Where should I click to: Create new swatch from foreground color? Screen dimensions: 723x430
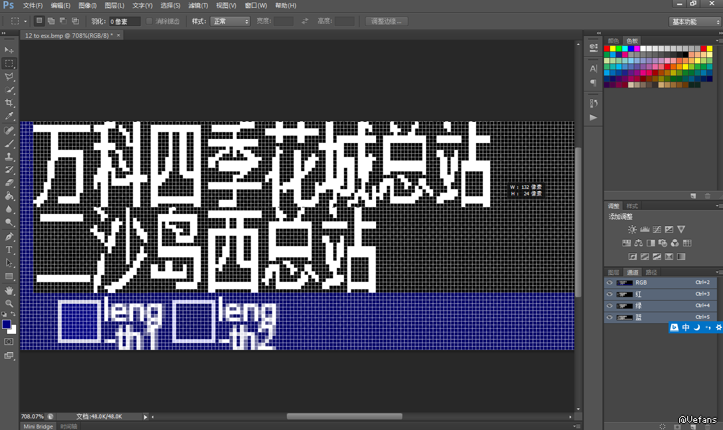(694, 196)
